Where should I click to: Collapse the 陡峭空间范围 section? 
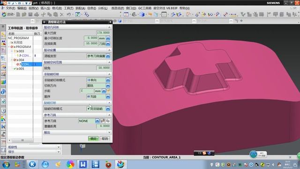pyautogui.click(x=109, y=62)
